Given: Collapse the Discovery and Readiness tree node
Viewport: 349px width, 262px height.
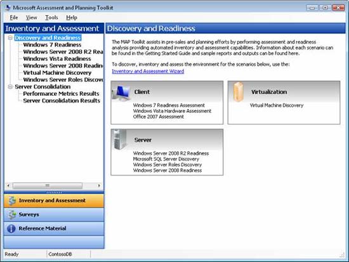Looking at the screenshot, I should coord(10,38).
